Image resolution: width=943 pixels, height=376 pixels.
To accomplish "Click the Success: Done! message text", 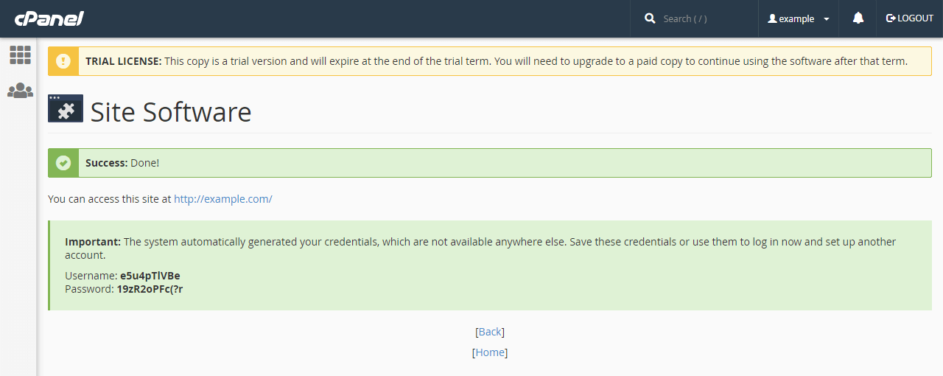I will tap(122, 163).
